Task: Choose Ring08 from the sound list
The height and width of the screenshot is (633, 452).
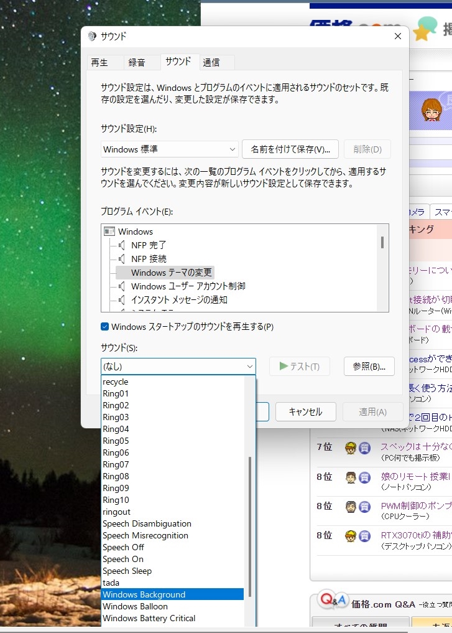Action: 173,476
